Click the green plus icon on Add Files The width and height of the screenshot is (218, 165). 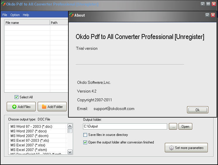pos(14,107)
